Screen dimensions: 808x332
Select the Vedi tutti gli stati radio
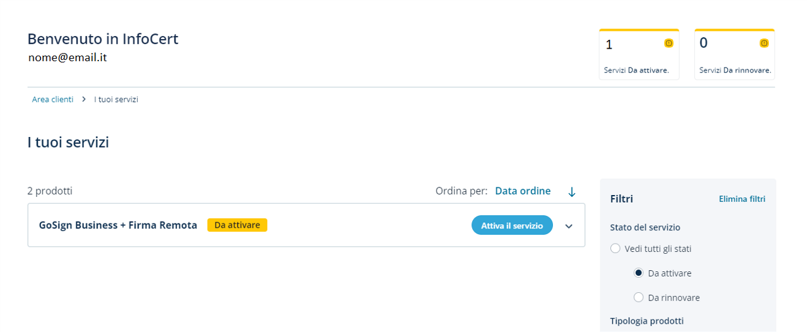[x=615, y=249]
